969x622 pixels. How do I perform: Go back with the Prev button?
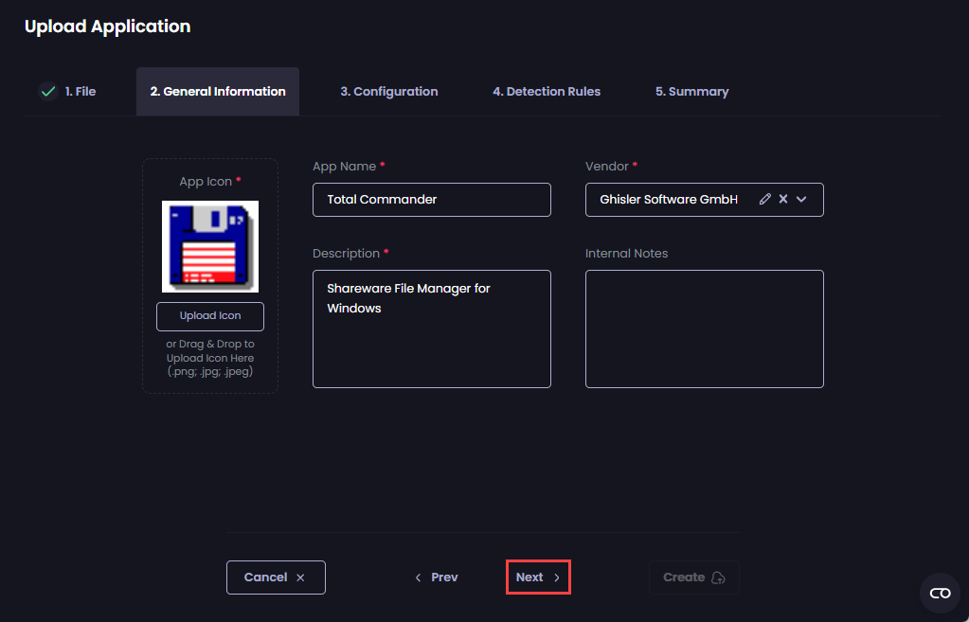(437, 578)
